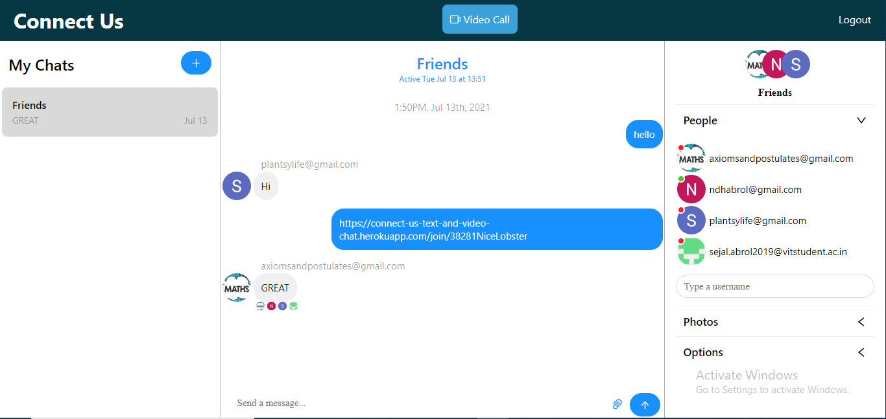Image resolution: width=886 pixels, height=419 pixels.
Task: Create a new chat with plus button
Action: pos(196,63)
